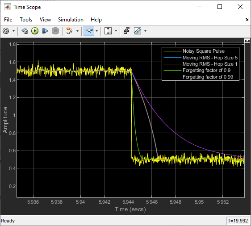251x226 pixels.
Task: Click the Stop simulation button
Action: point(55,31)
